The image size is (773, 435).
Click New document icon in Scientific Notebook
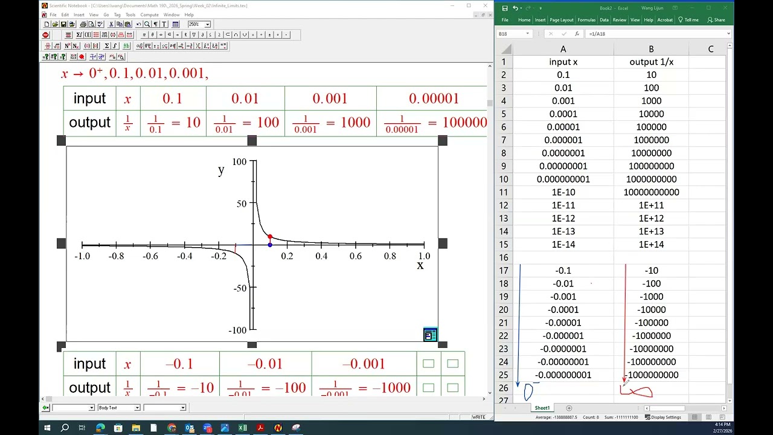47,24
